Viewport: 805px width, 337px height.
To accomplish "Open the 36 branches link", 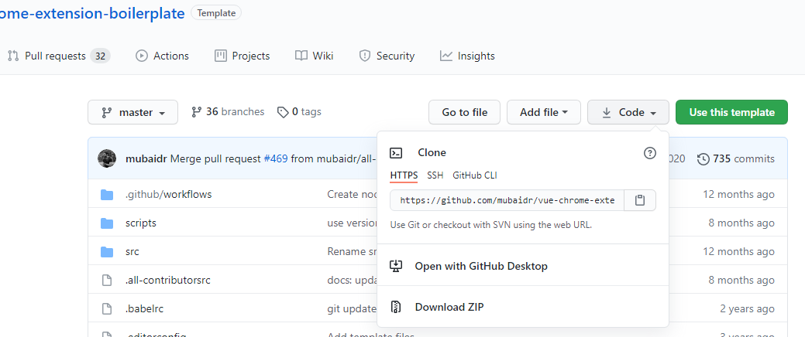I will (228, 111).
